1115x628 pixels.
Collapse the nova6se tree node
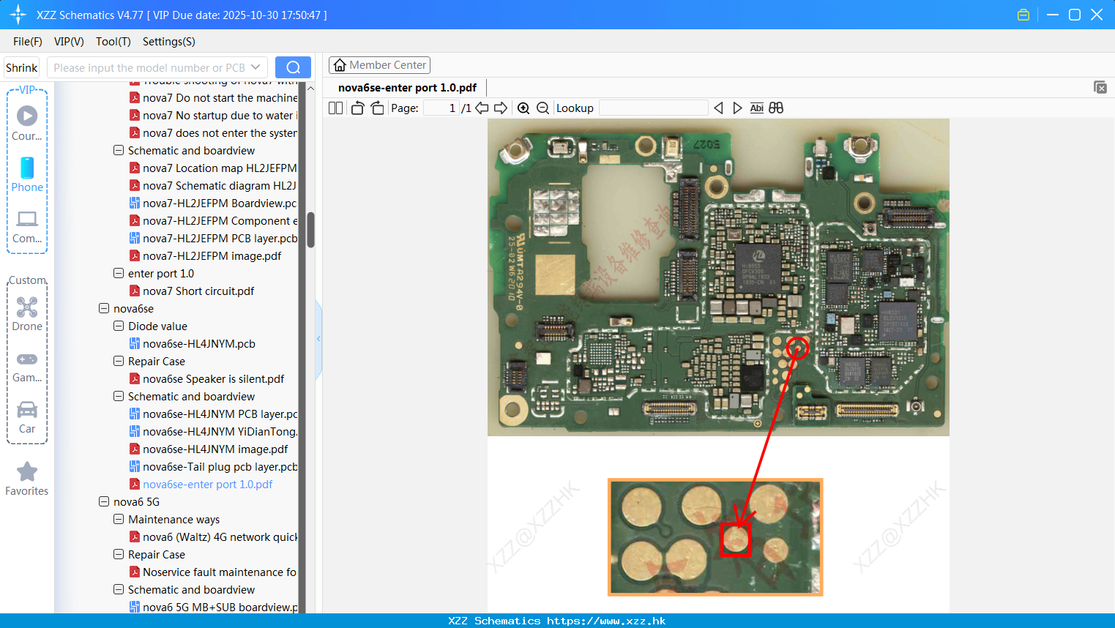pyautogui.click(x=104, y=308)
